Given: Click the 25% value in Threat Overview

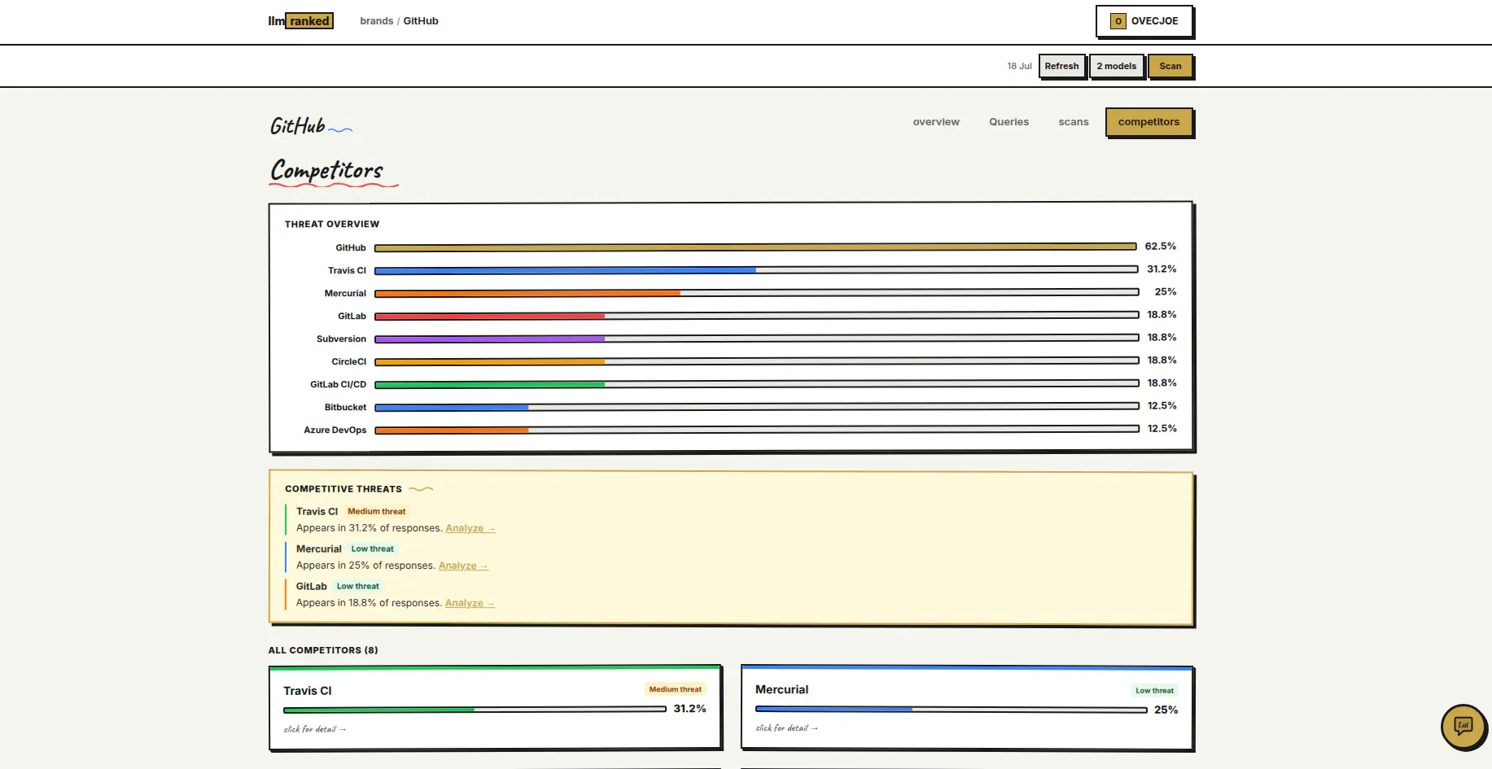Looking at the screenshot, I should (x=1166, y=292).
